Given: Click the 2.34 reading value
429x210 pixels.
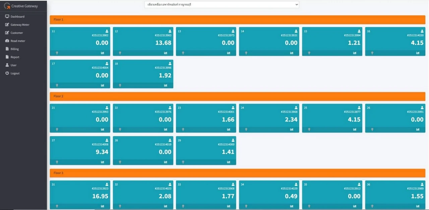Looking at the screenshot, I should point(291,120).
